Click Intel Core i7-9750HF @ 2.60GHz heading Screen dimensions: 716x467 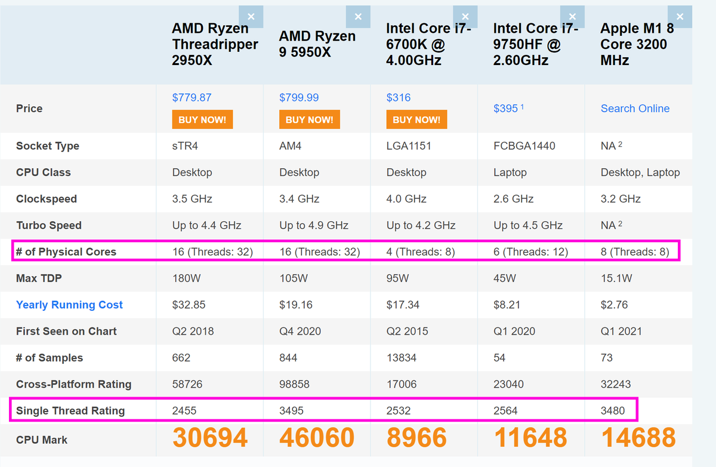536,44
